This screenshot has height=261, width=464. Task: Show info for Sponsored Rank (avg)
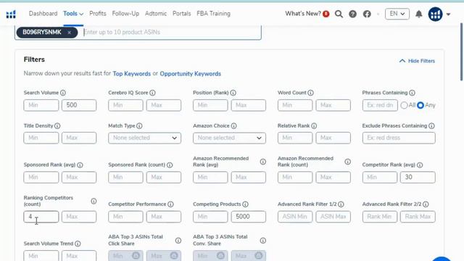[x=80, y=165]
